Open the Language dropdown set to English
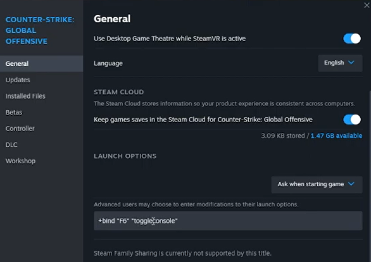 (340, 63)
